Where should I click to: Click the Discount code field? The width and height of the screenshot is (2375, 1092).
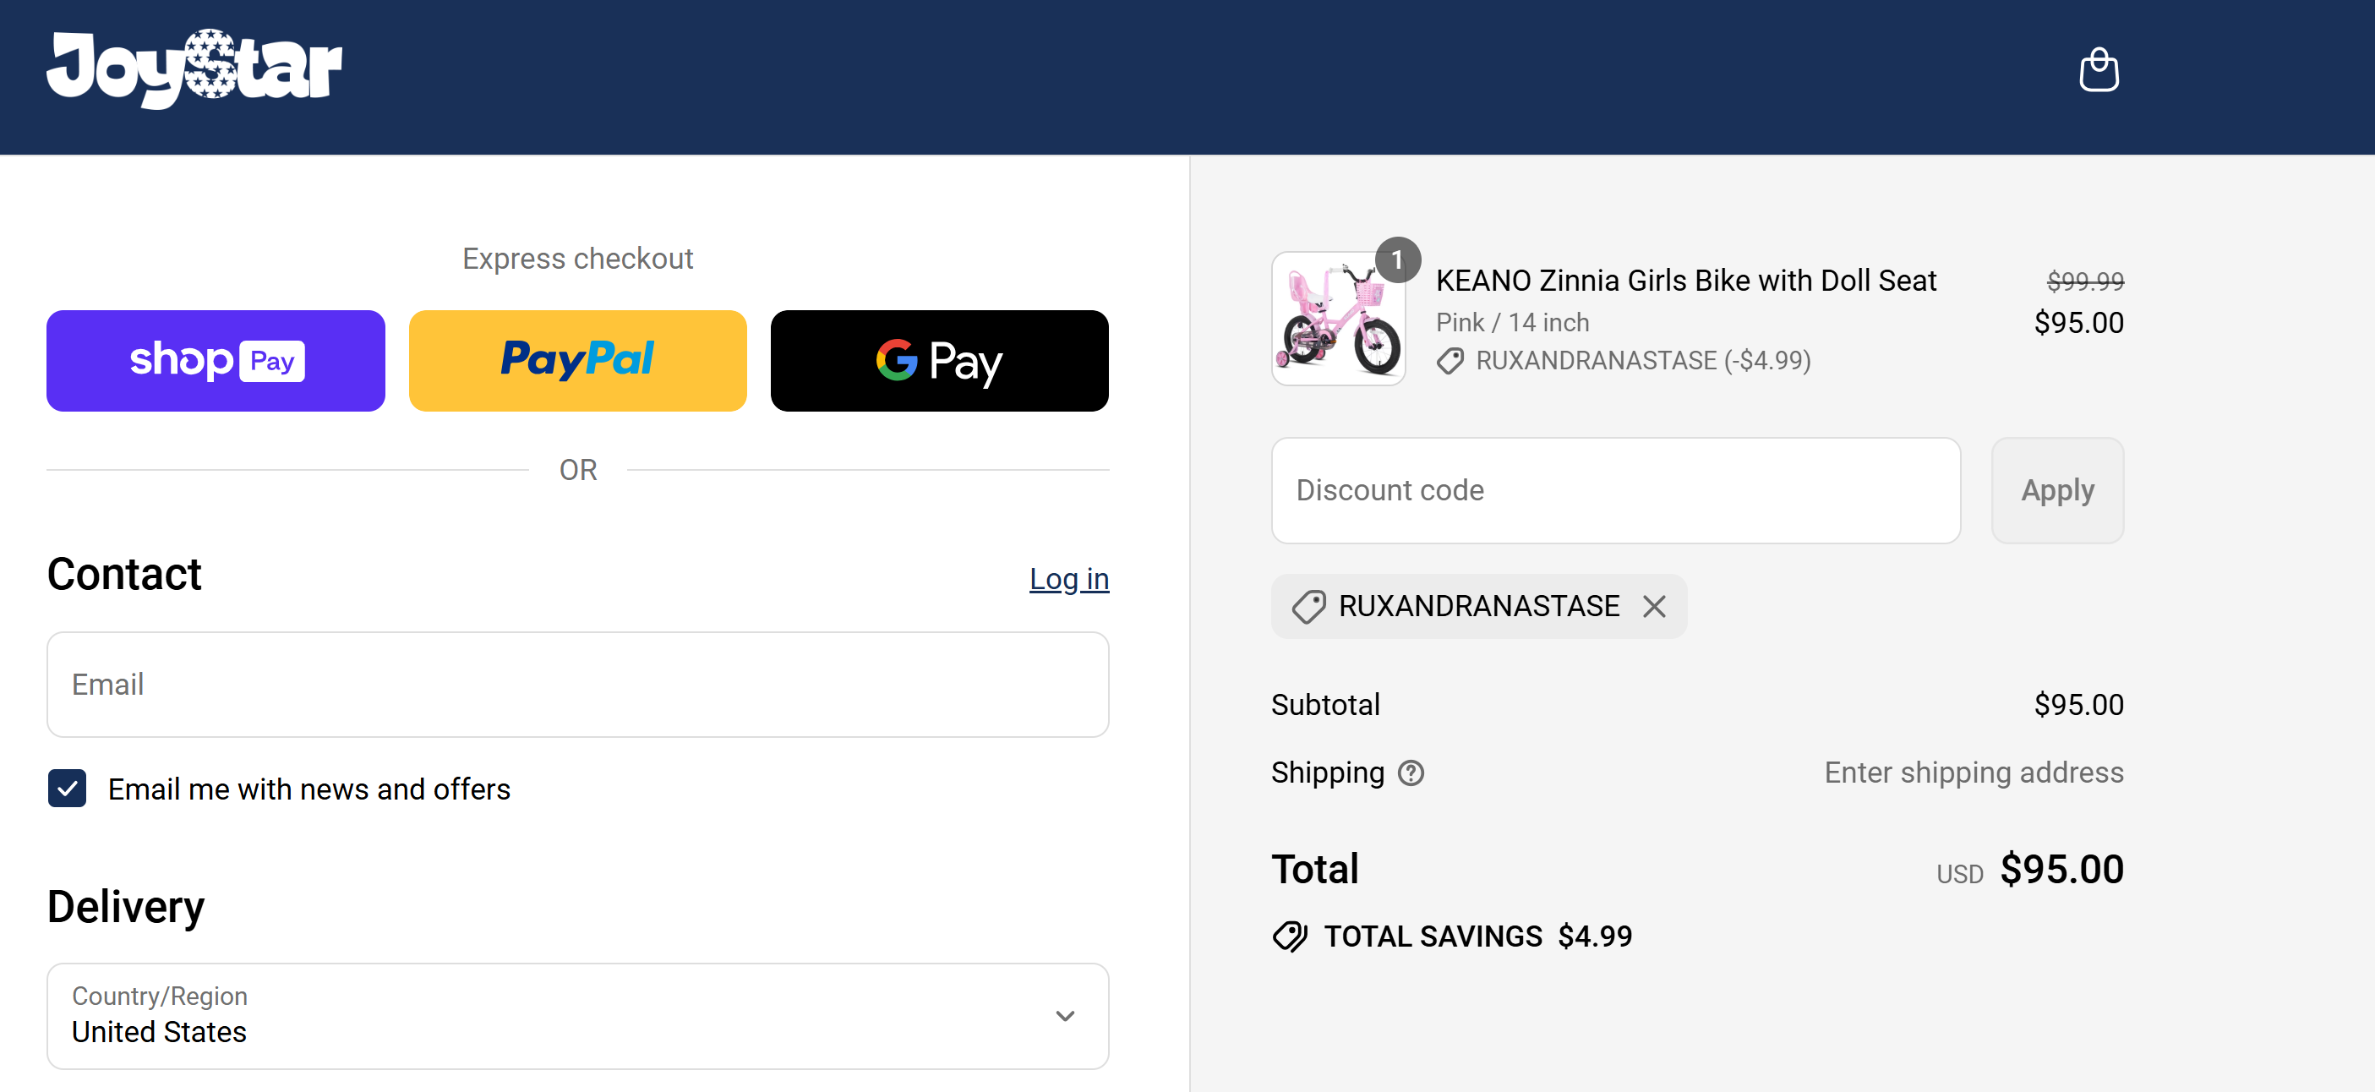coord(1615,491)
